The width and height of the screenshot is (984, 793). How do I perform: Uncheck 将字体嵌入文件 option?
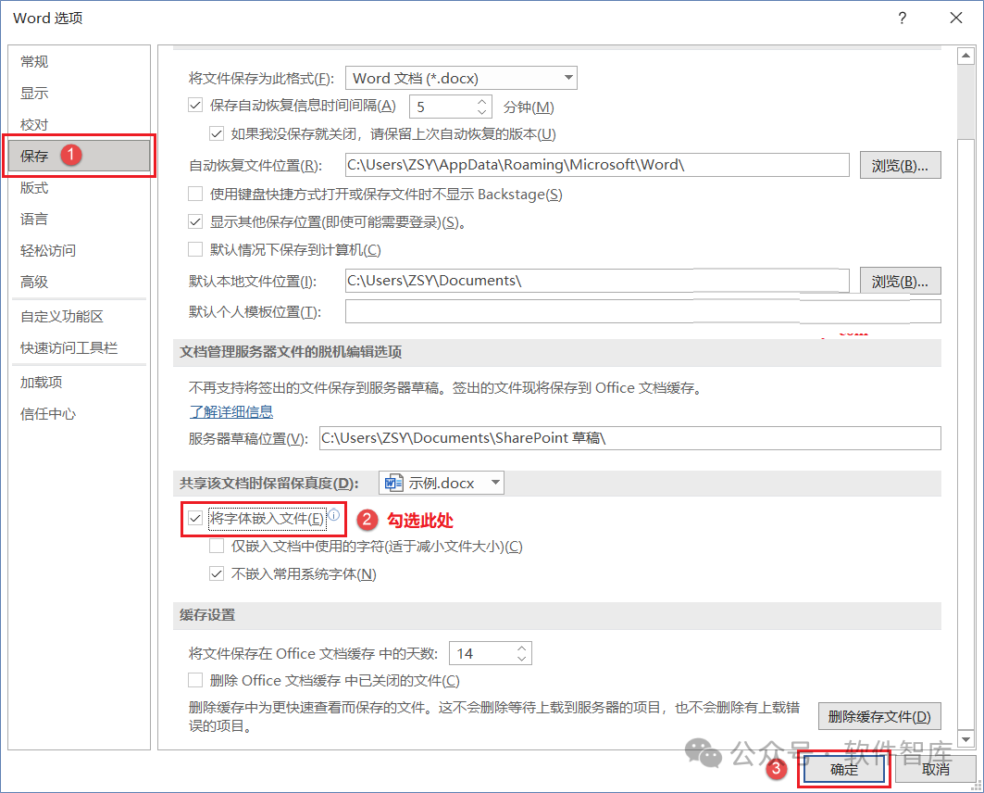195,520
